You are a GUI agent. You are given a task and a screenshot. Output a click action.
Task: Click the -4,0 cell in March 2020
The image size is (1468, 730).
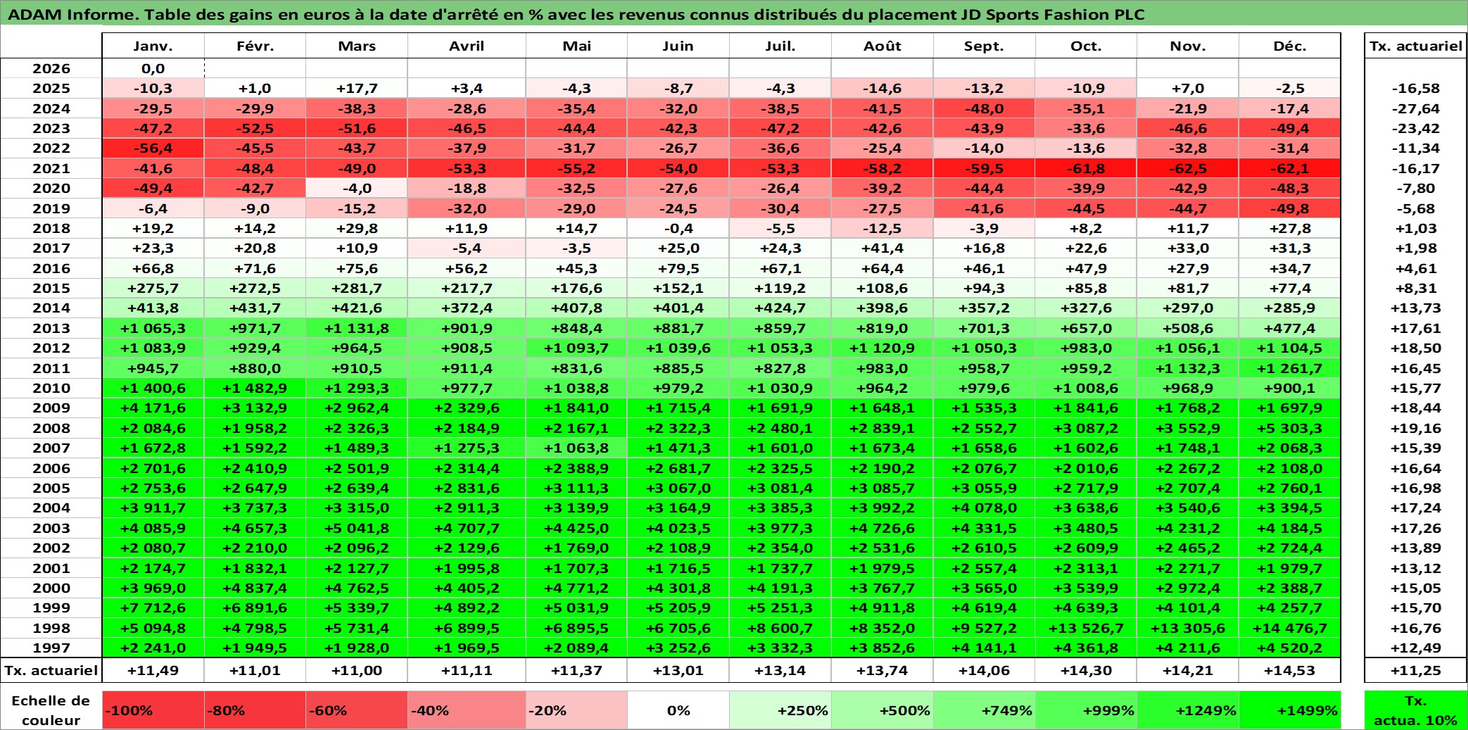coord(357,188)
